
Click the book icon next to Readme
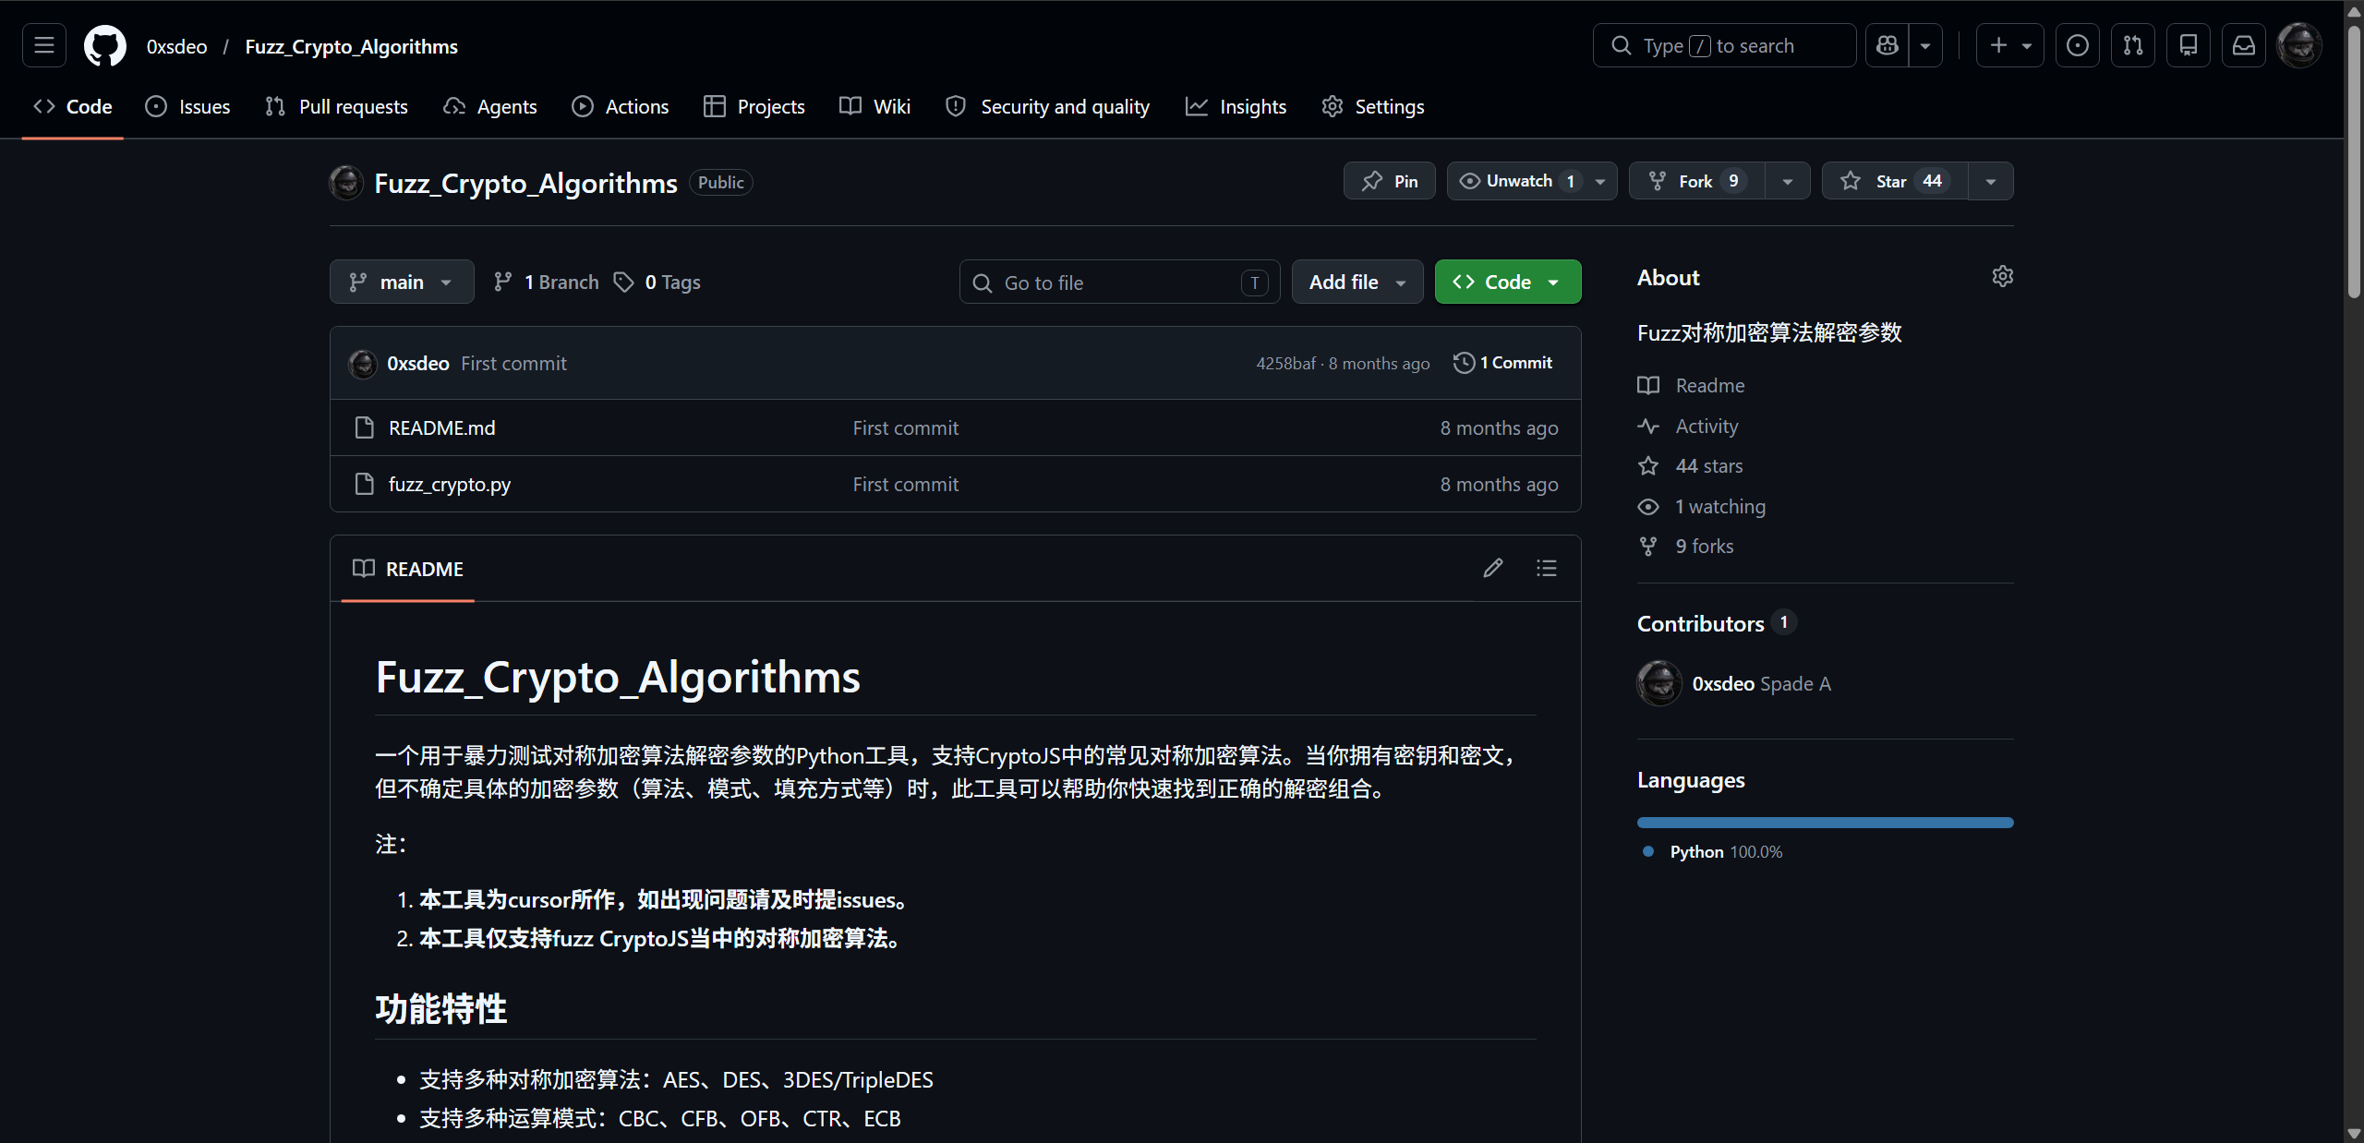pyautogui.click(x=1648, y=385)
